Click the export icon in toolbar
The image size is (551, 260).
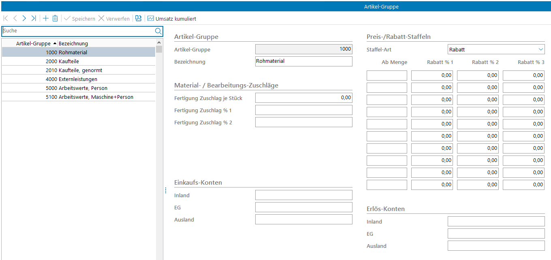coord(139,19)
